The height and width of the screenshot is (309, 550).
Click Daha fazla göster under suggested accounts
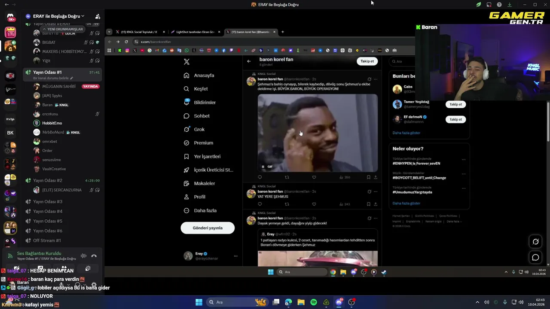406,133
